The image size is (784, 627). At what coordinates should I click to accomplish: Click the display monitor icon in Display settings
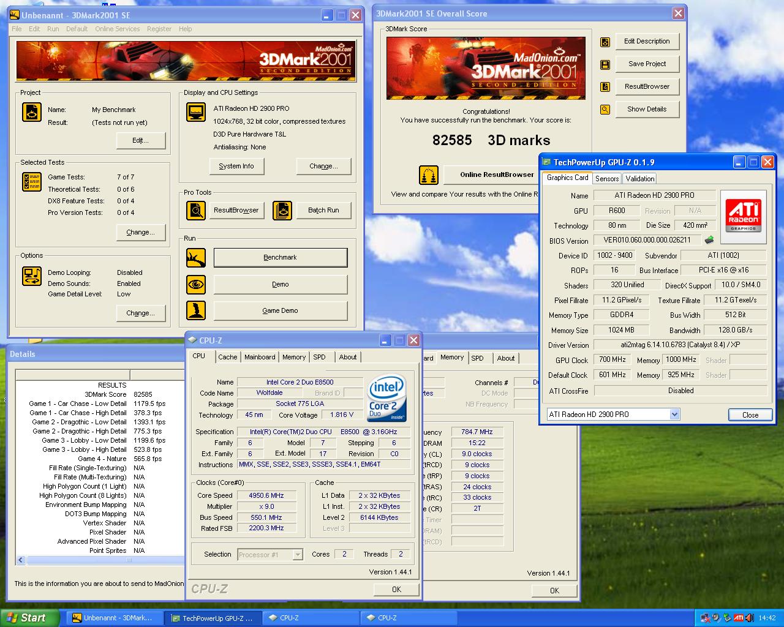click(x=196, y=113)
